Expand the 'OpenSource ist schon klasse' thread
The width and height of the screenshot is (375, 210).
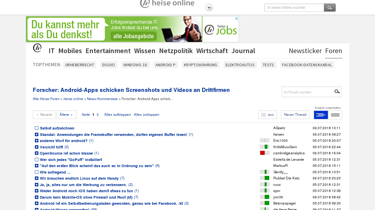[x=37, y=153]
